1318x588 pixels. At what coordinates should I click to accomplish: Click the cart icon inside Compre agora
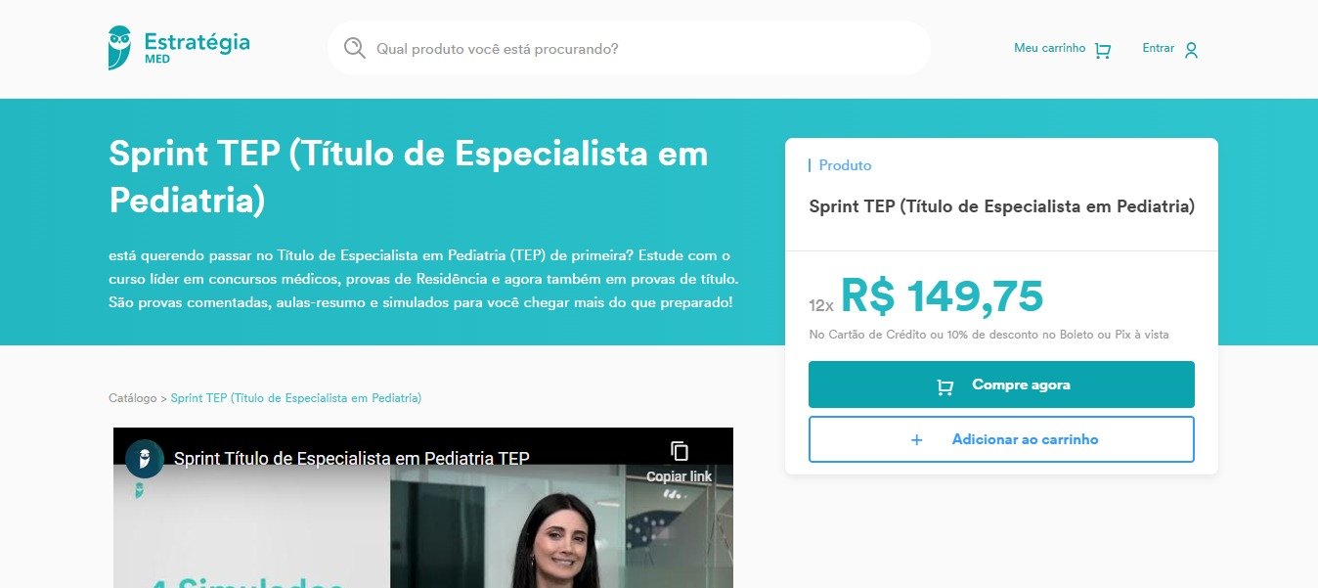point(945,386)
